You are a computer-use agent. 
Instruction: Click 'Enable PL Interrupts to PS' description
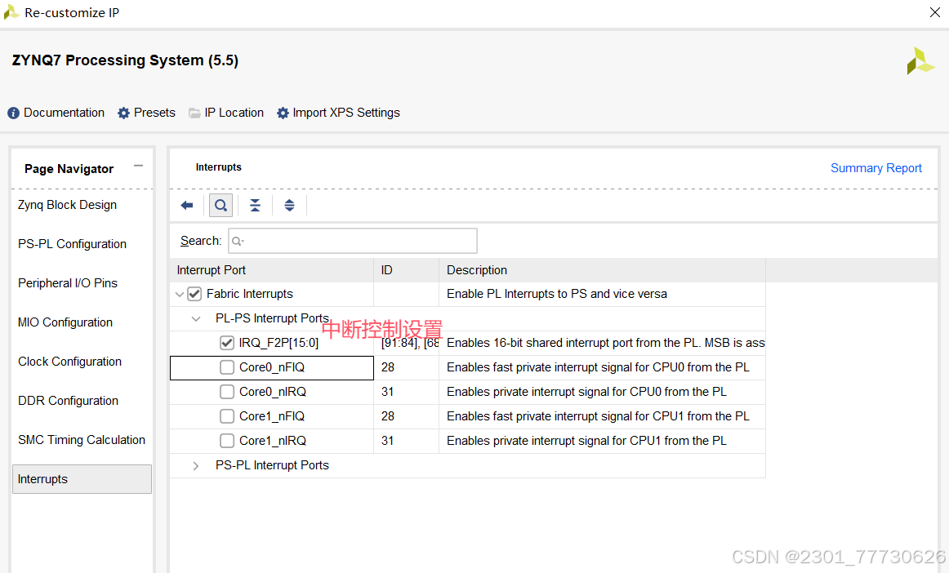pos(557,294)
